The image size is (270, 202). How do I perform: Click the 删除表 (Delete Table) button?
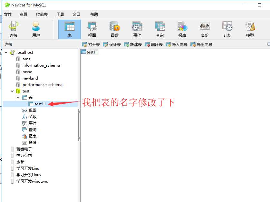pyautogui.click(x=154, y=44)
